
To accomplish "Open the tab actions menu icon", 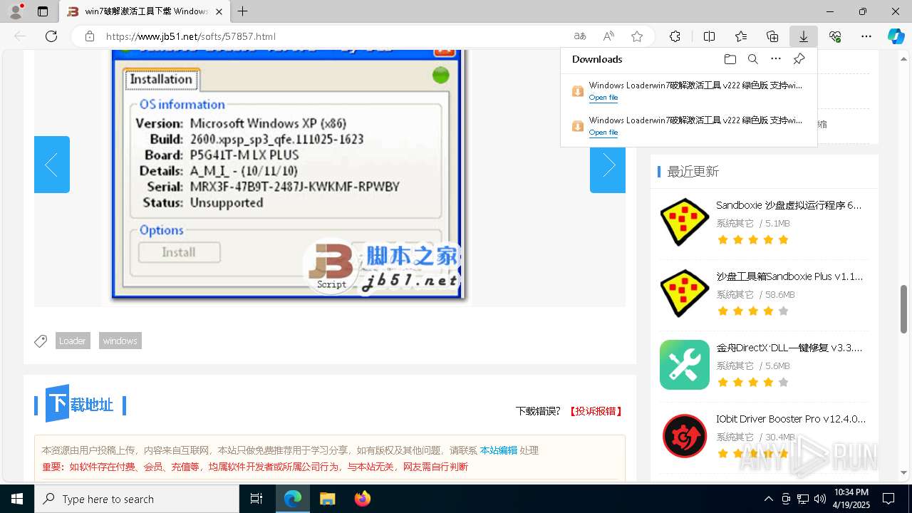I will click(x=43, y=11).
